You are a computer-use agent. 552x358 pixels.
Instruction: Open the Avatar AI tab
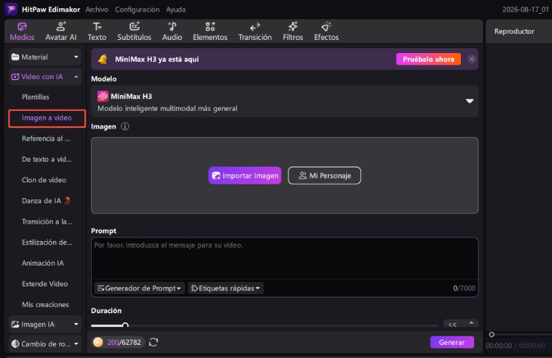pos(61,32)
